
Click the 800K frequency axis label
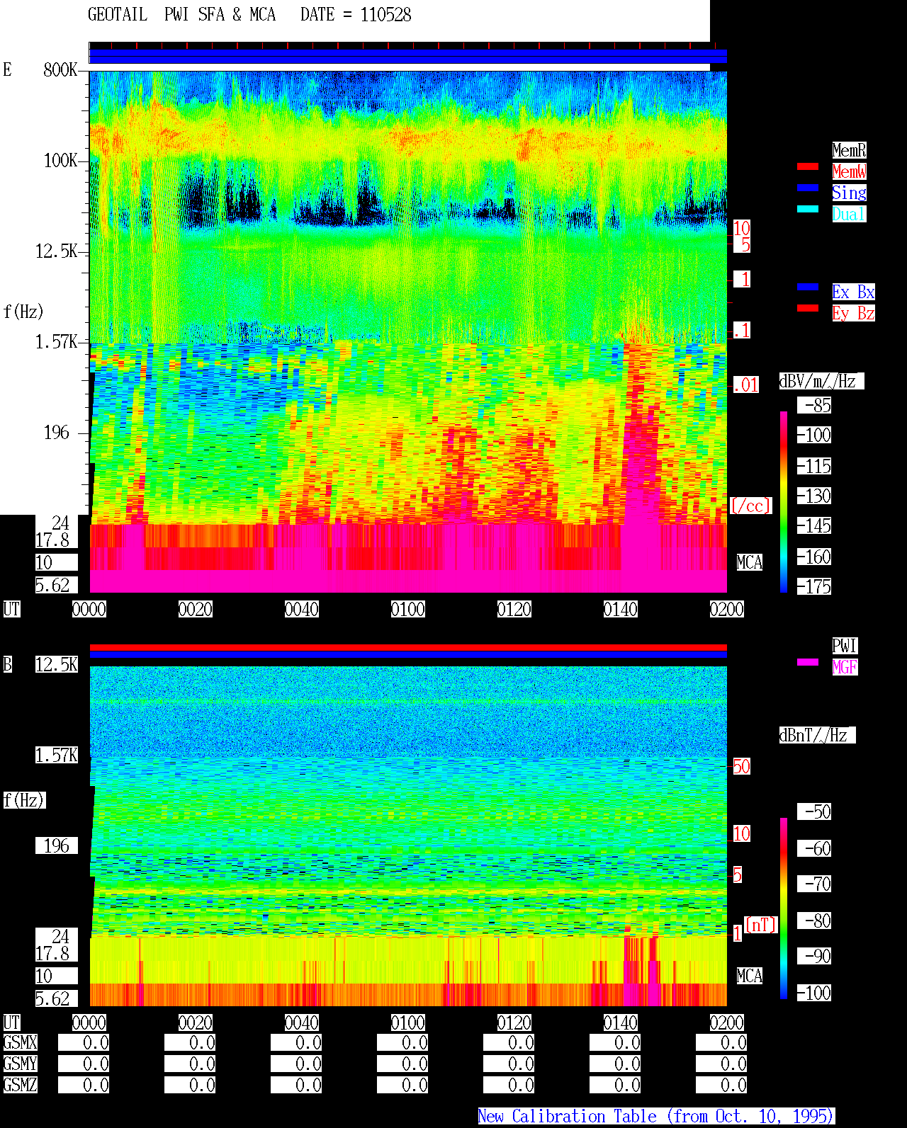click(x=60, y=69)
